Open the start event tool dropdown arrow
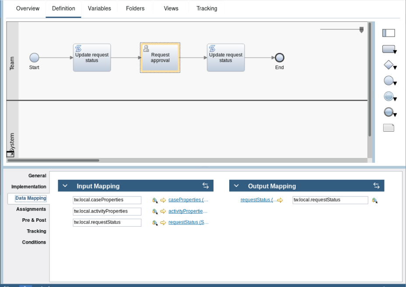The width and height of the screenshot is (406, 287). 395,84
